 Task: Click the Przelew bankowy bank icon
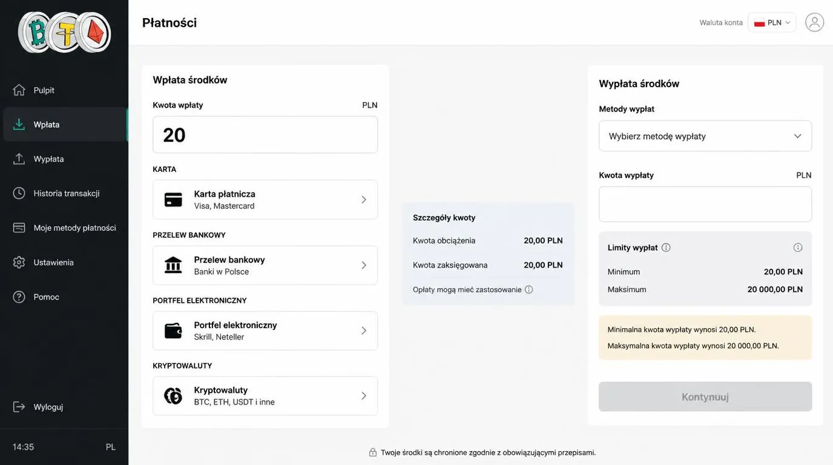(173, 265)
